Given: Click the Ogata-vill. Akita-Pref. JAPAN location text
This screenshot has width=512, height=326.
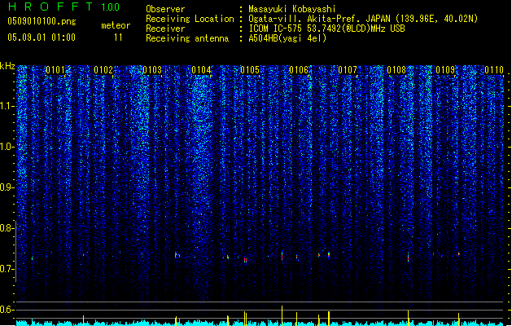Looking at the screenshot, I should coord(363,19).
